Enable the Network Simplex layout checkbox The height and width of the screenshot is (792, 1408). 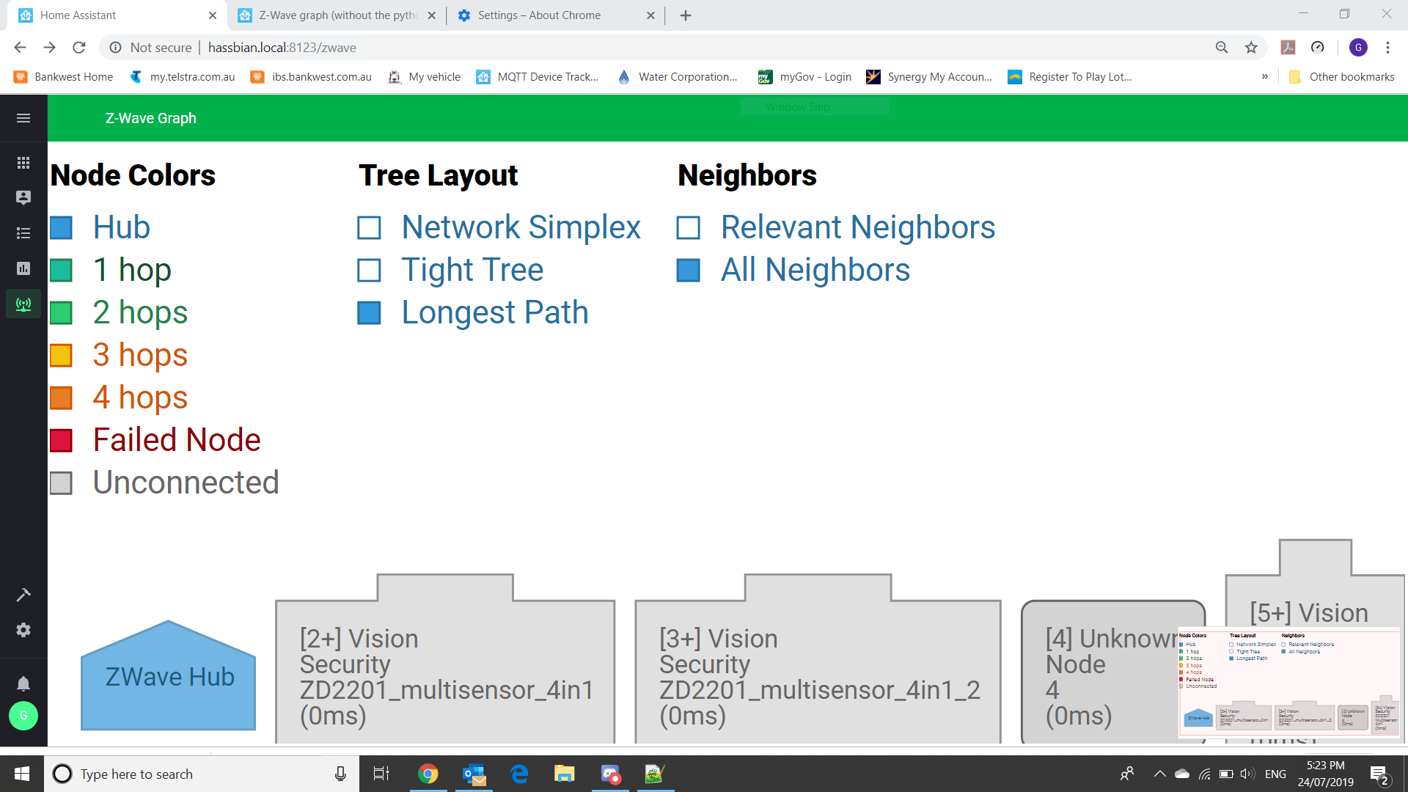point(369,228)
